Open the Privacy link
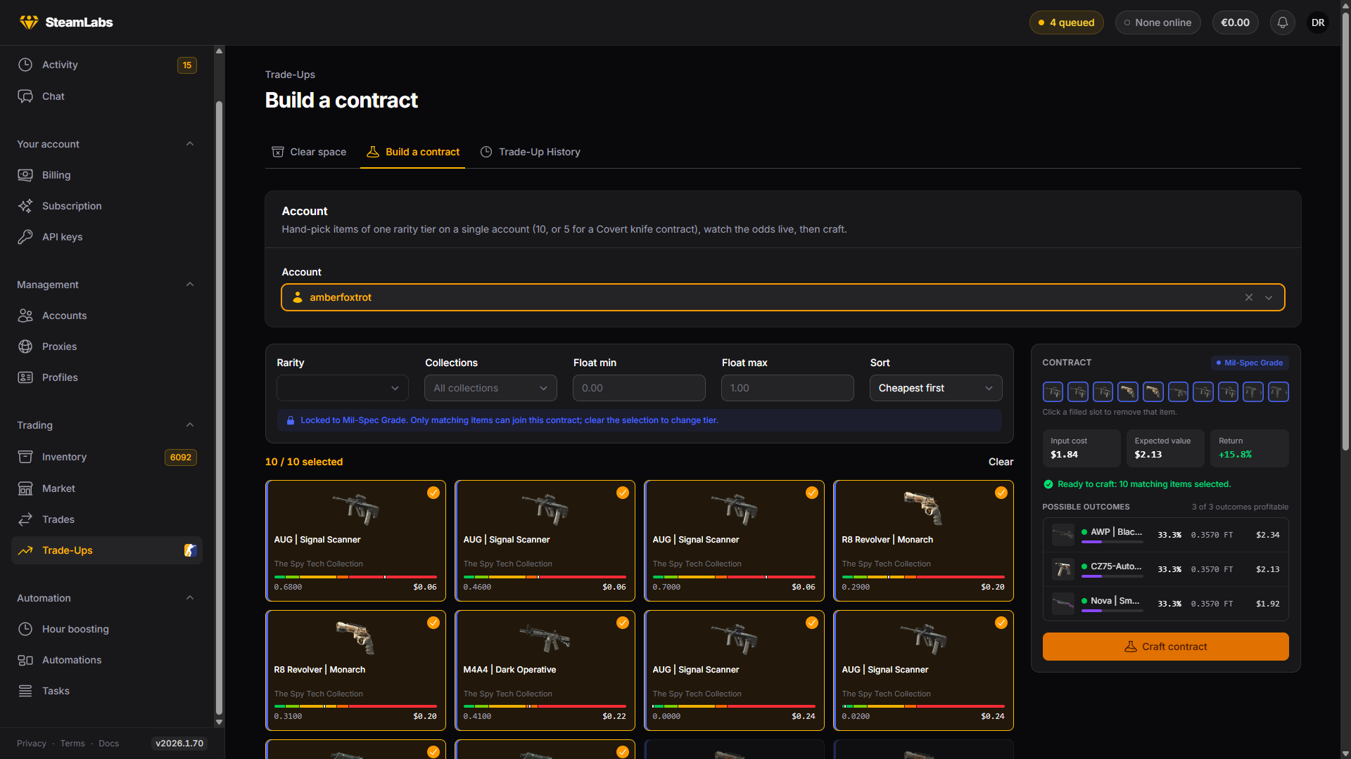 pyautogui.click(x=32, y=744)
